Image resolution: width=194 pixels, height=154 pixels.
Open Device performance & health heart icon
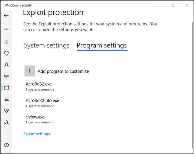click(x=6, y=111)
